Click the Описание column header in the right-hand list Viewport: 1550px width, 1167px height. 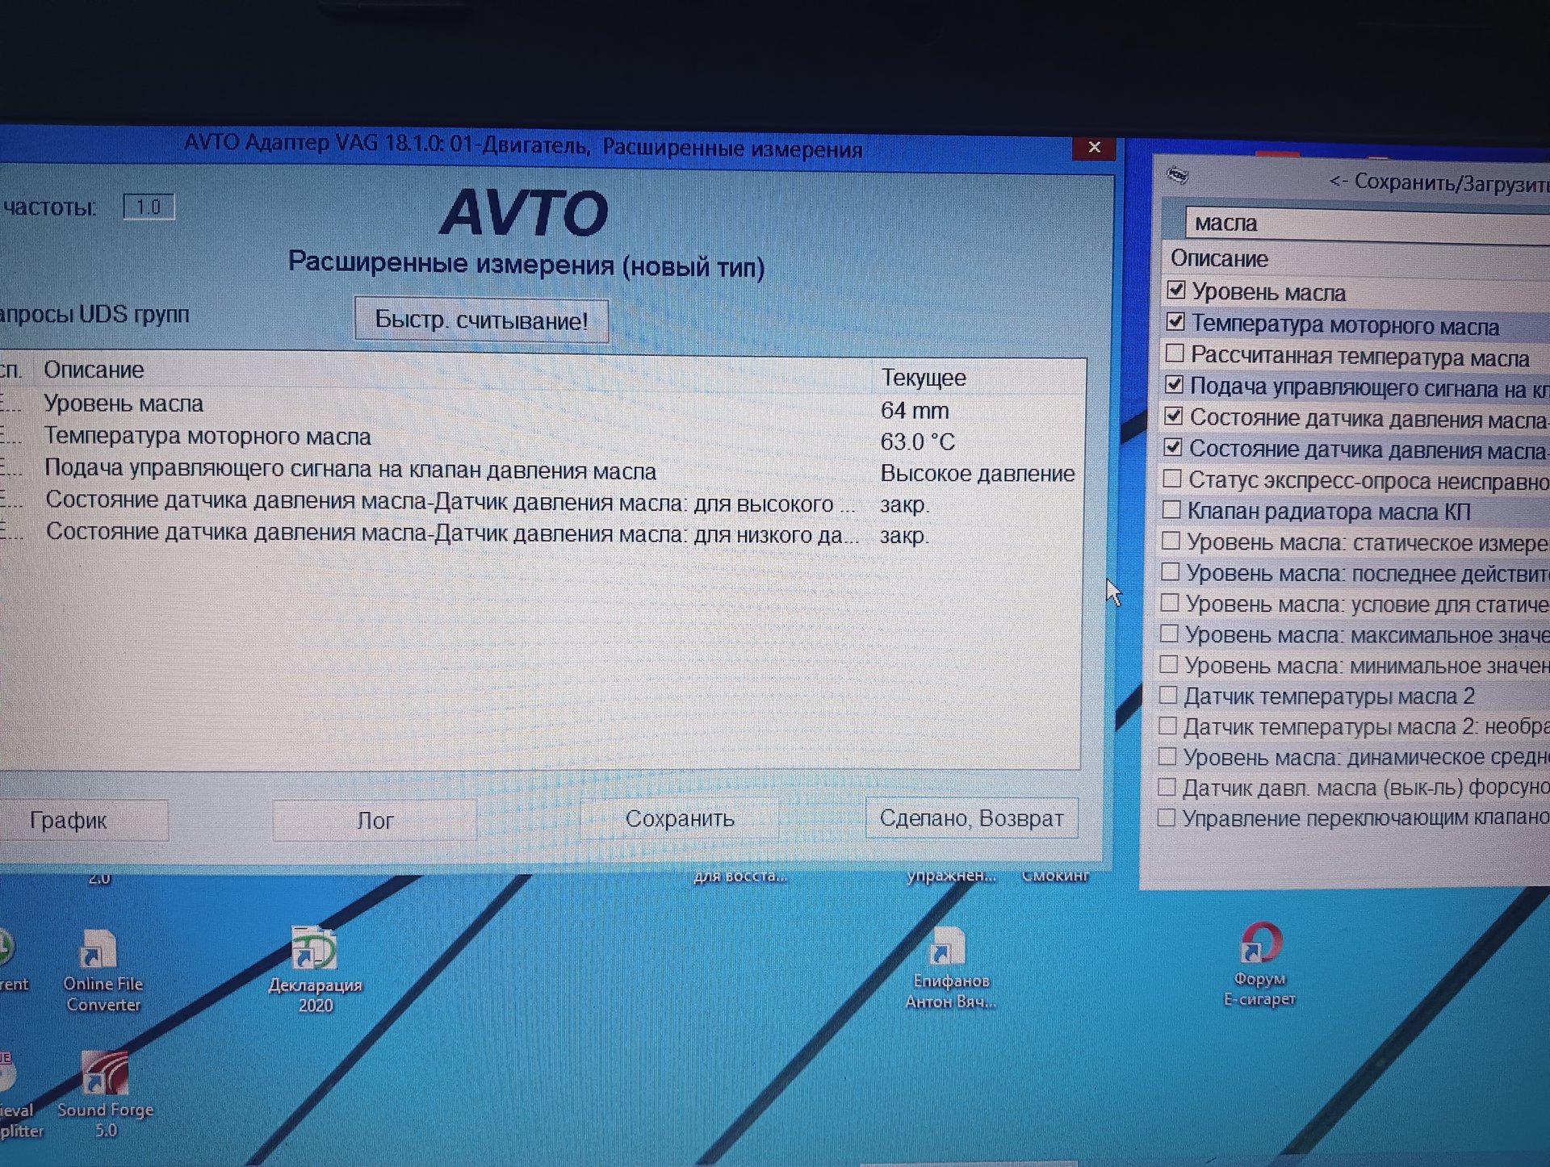pyautogui.click(x=1219, y=259)
